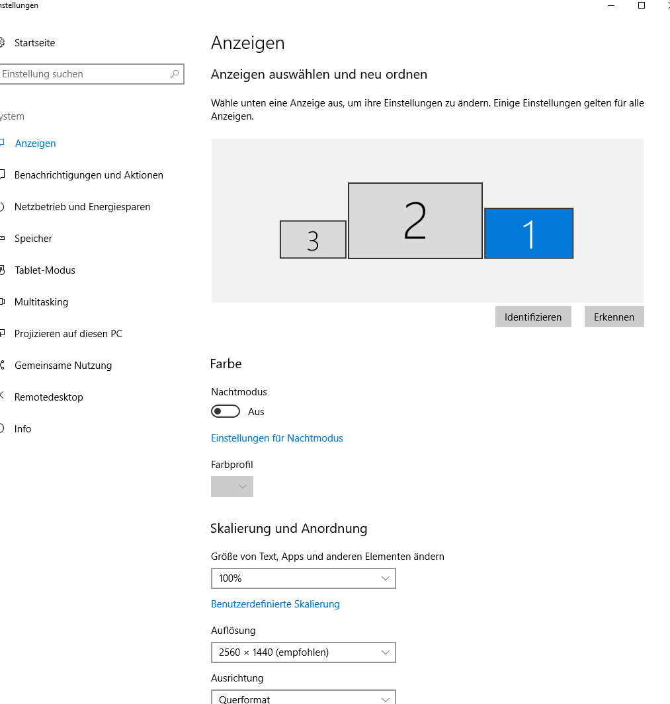This screenshot has width=670, height=704.
Task: Open the Info page
Action: [22, 429]
